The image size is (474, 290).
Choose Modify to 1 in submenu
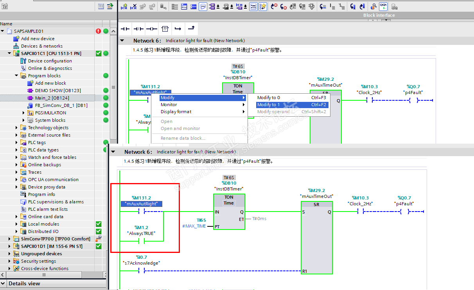click(268, 105)
